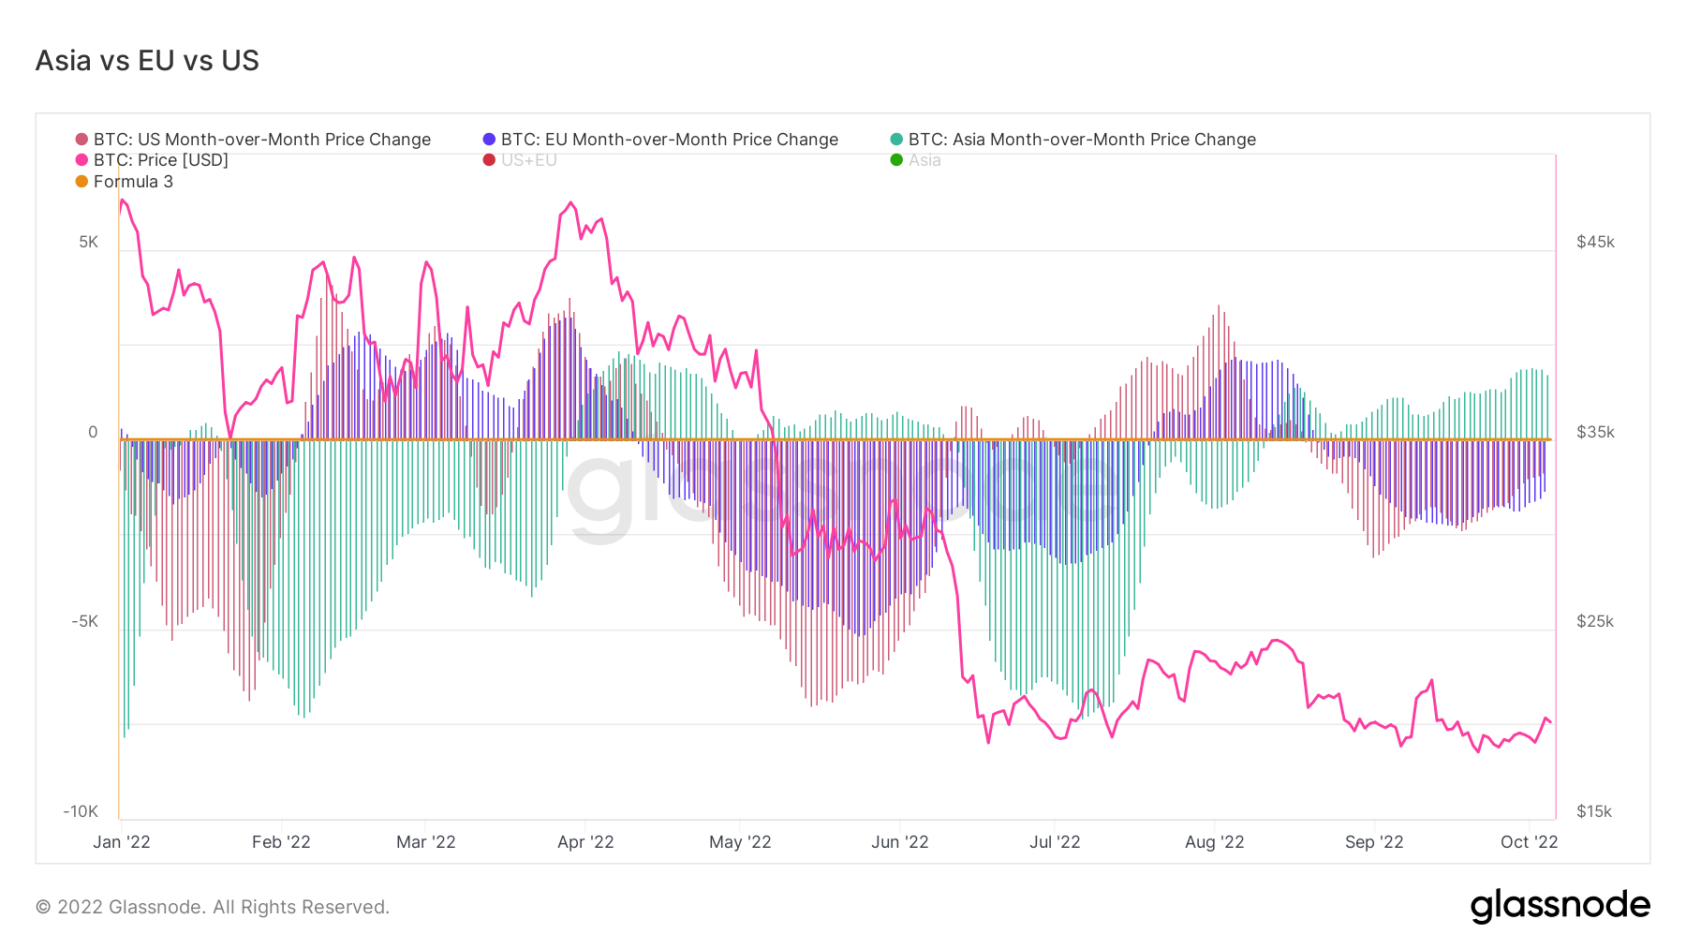Hide the Formula 3 series label
The width and height of the screenshot is (1686, 949).
tap(133, 182)
